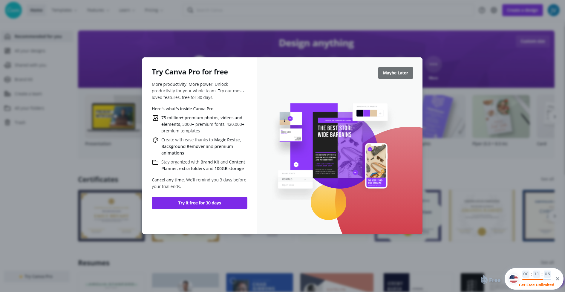
Task: Click the Get Free Unlimited link
Action: pos(536,285)
